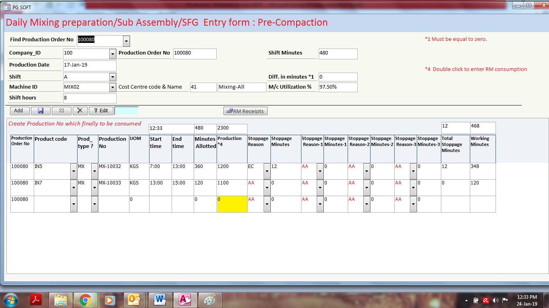The height and width of the screenshot is (308, 549).
Task: Click the Diff. in minutes field
Action: coord(338,77)
